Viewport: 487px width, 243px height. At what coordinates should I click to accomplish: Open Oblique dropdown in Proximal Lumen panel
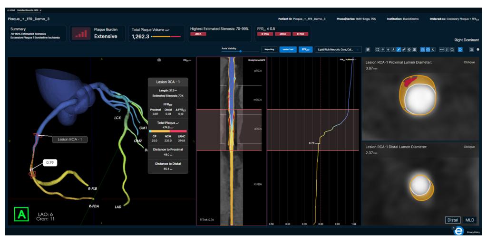[x=469, y=62]
